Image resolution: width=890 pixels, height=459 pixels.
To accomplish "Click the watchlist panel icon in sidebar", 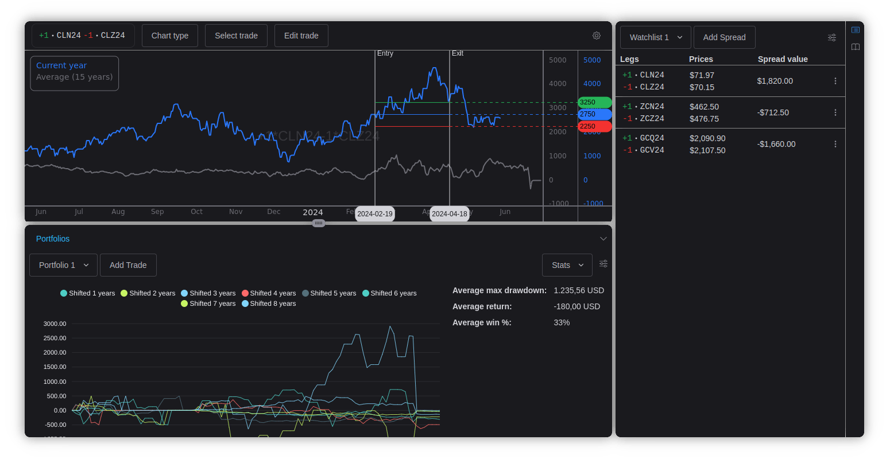I will coord(856,30).
